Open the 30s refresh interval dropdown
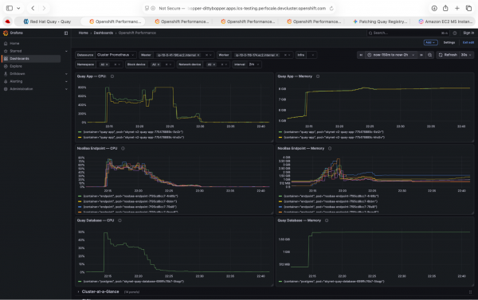Screen dimensions: 478x300 click(x=466, y=55)
